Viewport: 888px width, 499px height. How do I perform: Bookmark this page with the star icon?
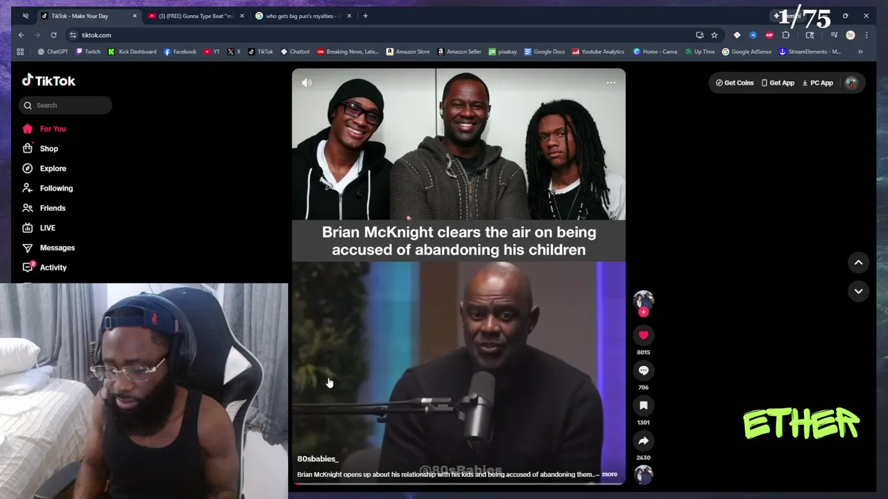point(714,35)
